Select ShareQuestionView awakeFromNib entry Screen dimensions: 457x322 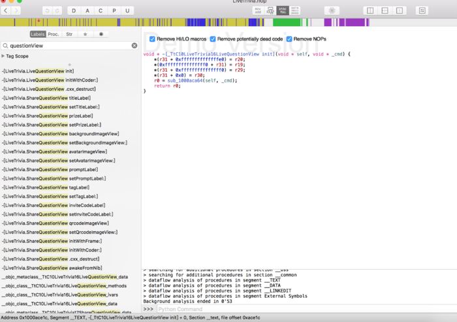(x=52, y=268)
